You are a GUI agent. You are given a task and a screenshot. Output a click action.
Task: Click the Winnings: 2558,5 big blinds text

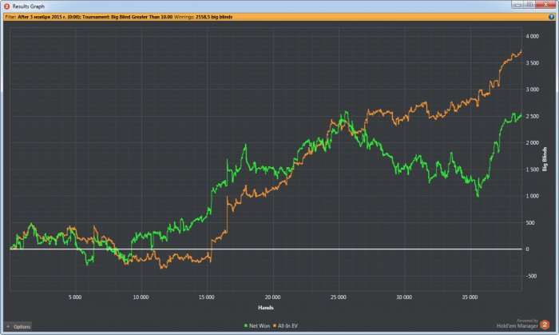coord(203,17)
